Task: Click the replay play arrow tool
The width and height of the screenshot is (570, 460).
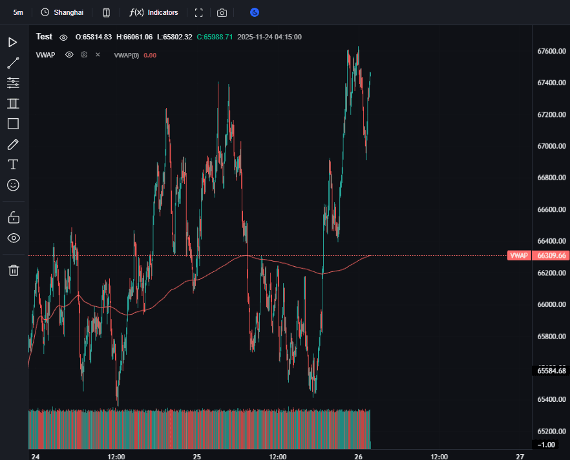Action: coord(13,42)
